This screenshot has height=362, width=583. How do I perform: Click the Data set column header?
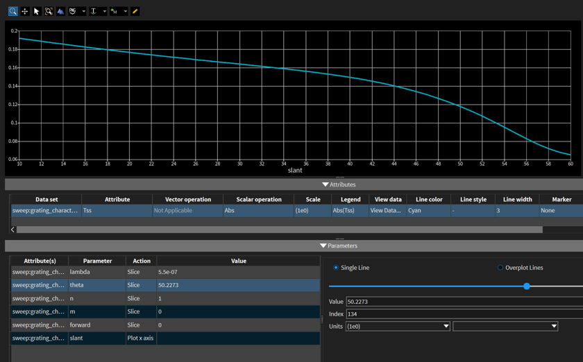(47, 199)
